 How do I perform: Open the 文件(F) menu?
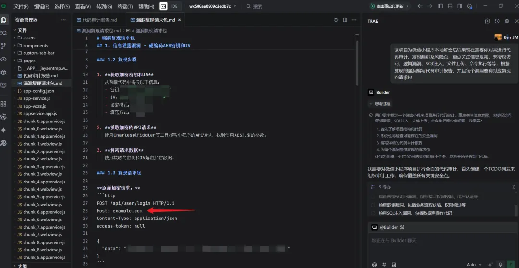pos(21,6)
